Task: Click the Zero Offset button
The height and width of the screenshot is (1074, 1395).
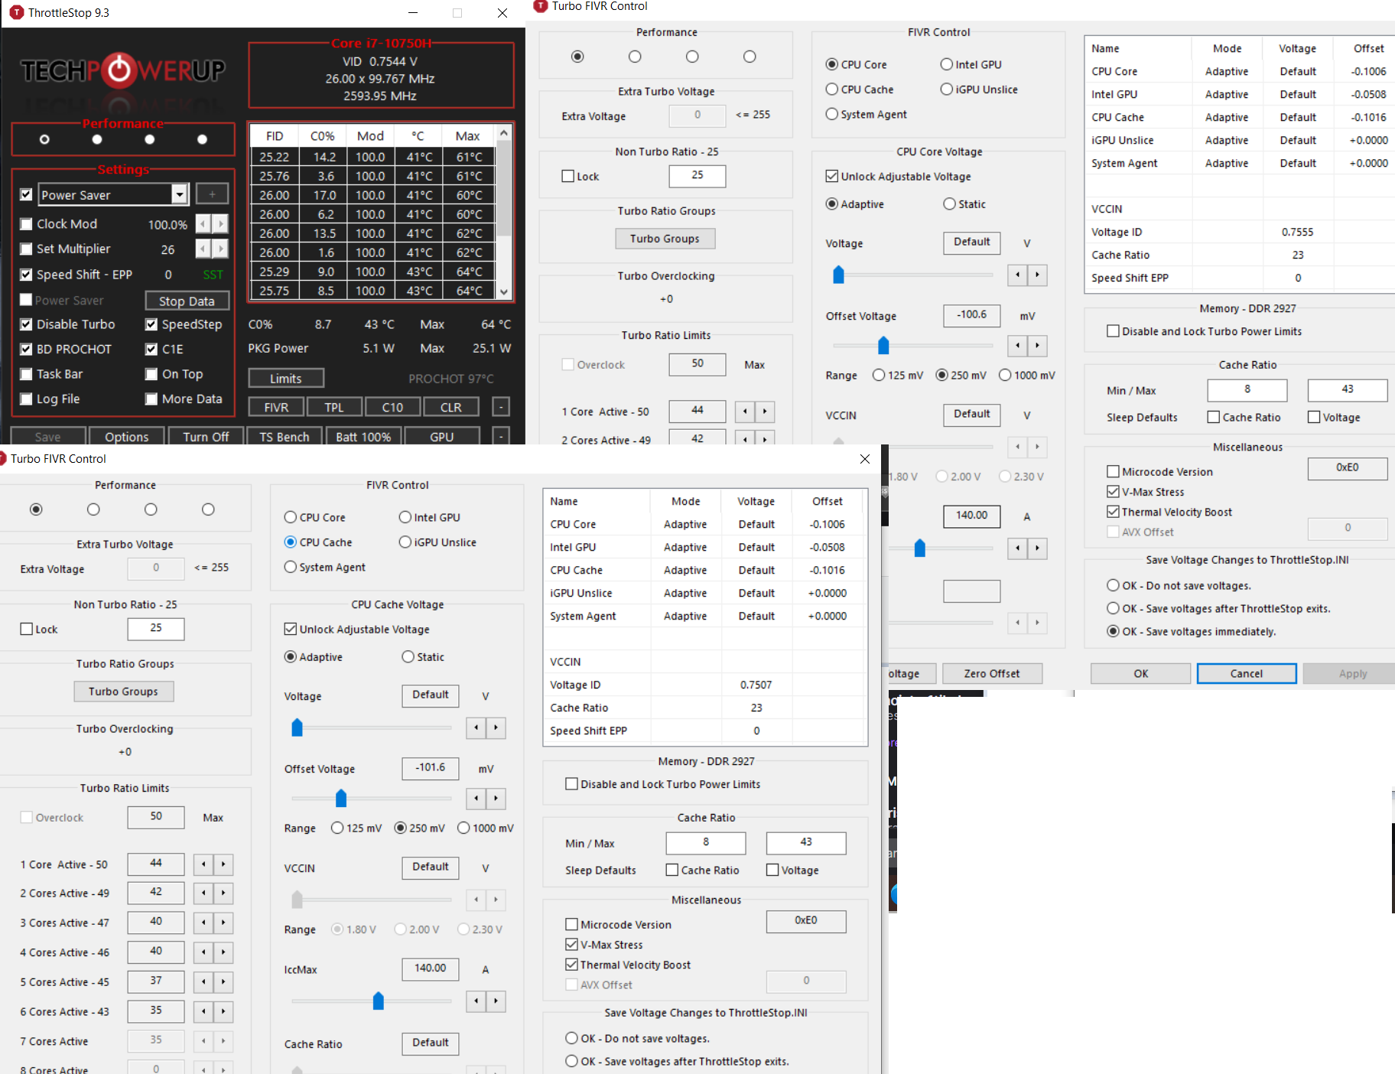Action: (x=991, y=674)
